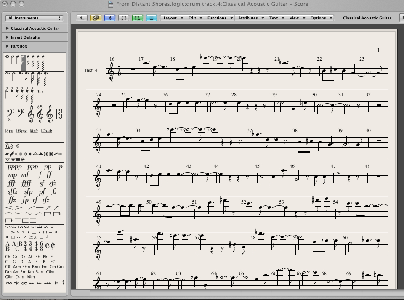404x300 pixels.
Task: Select the alto C clef symbol
Action: (x=59, y=114)
